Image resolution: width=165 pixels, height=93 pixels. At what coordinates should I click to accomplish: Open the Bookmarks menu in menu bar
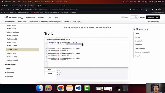[39, 2]
